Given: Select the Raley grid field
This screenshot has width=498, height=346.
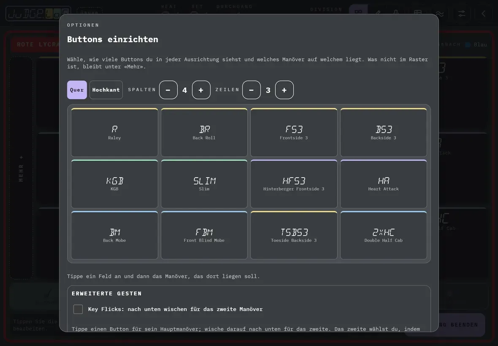Looking at the screenshot, I should click(x=114, y=132).
